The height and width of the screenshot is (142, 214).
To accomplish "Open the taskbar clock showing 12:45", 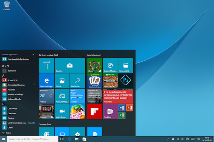I will (x=207, y=139).
